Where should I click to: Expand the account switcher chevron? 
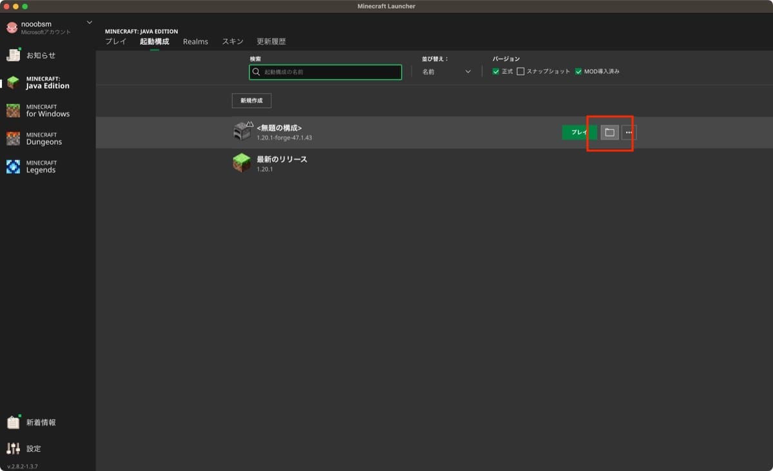(x=90, y=23)
